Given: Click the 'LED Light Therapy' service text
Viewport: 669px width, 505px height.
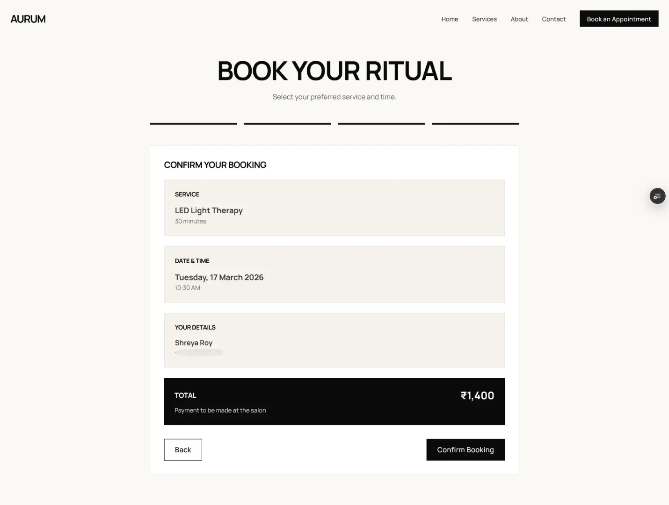Looking at the screenshot, I should tap(209, 210).
